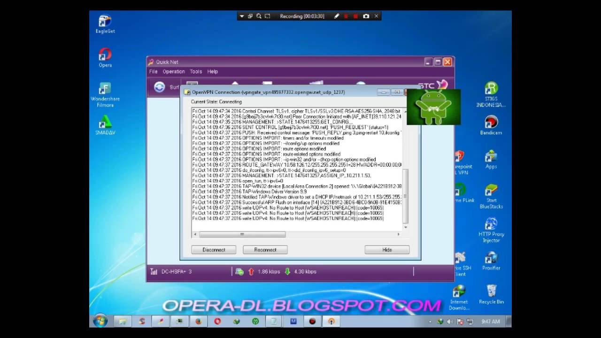The image size is (601, 338).
Task: Click the red upload arrow icon
Action: [x=251, y=271]
